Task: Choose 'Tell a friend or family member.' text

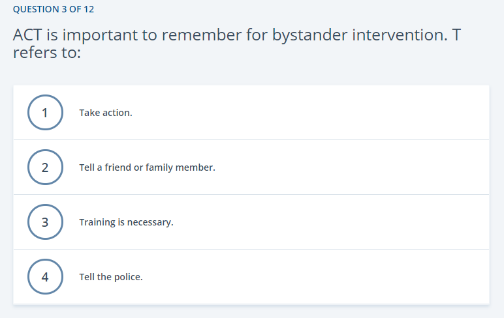Action: (x=147, y=167)
